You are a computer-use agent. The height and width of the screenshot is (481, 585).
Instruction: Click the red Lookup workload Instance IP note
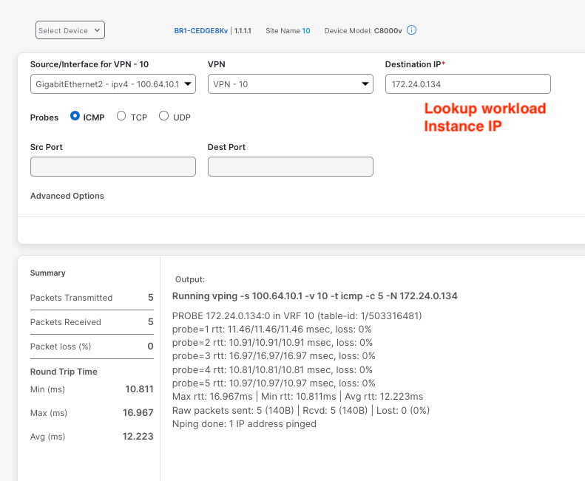pos(484,117)
